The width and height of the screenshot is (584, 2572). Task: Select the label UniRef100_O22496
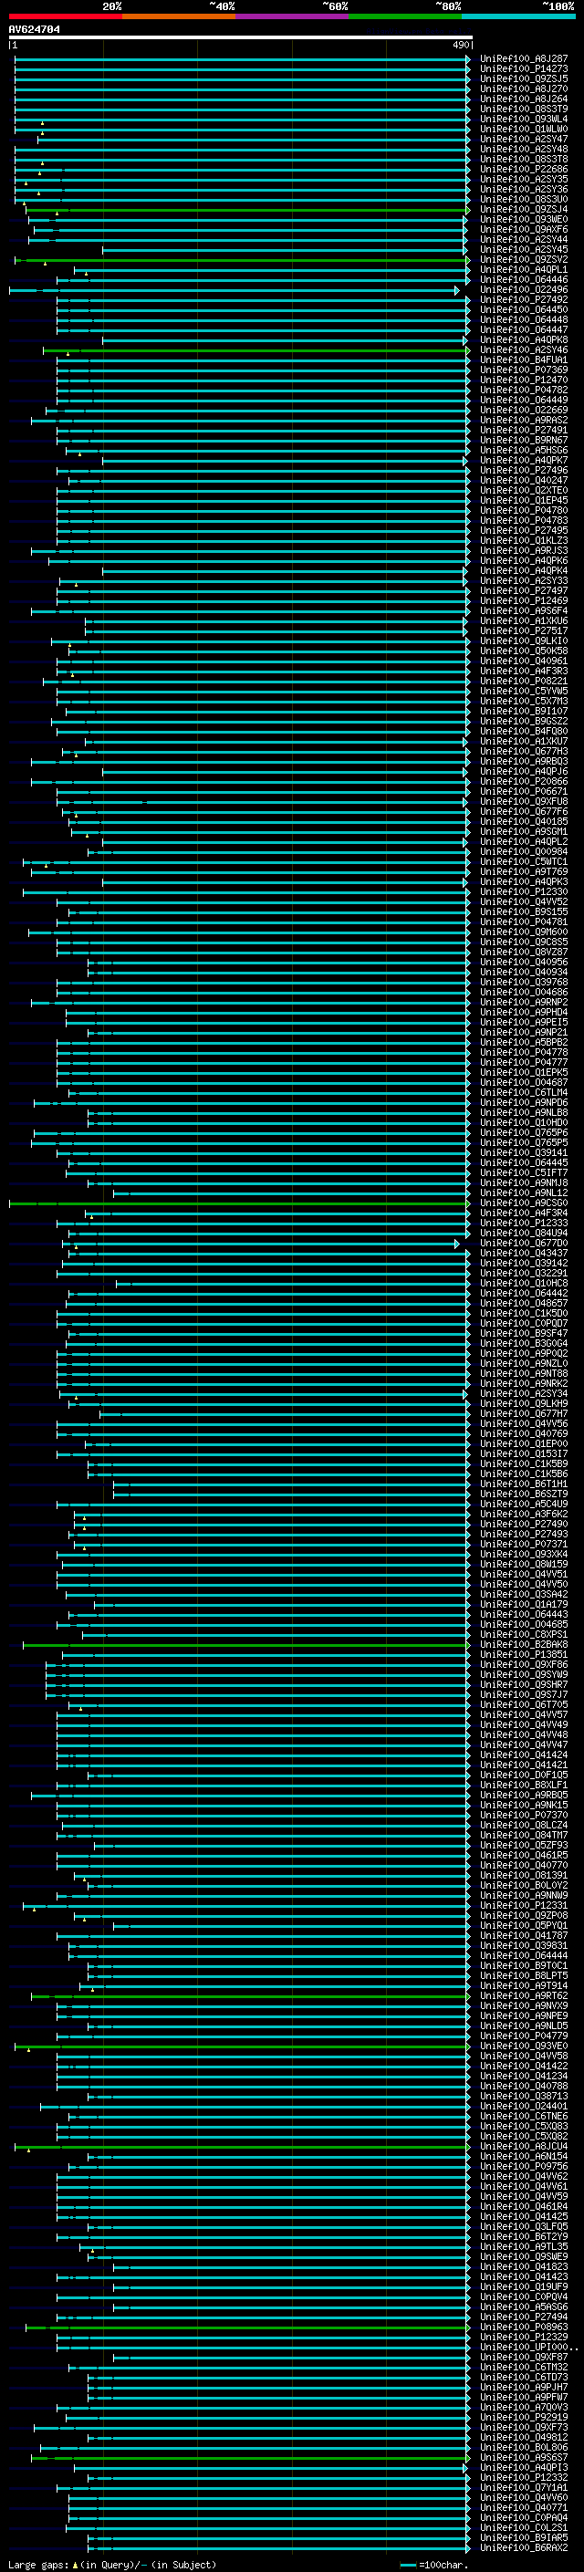(524, 289)
